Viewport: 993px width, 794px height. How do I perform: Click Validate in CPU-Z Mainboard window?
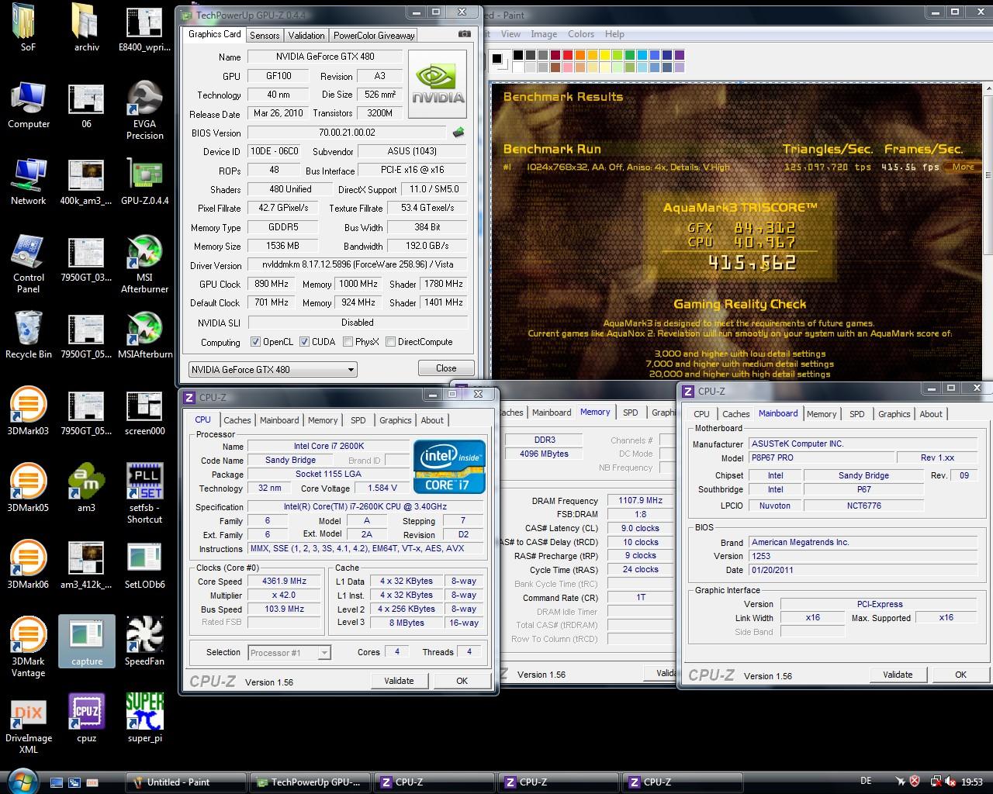(x=898, y=675)
